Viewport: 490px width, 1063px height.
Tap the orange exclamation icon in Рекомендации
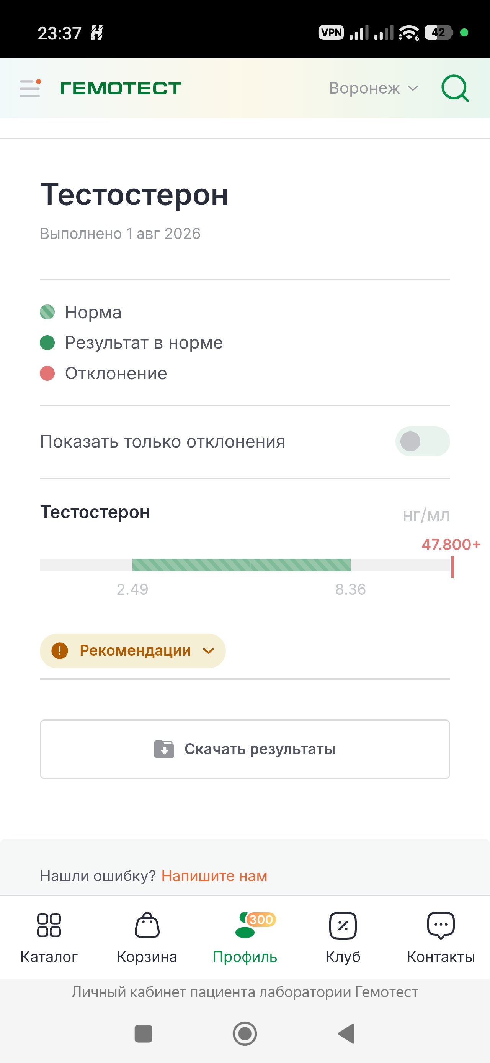(60, 651)
